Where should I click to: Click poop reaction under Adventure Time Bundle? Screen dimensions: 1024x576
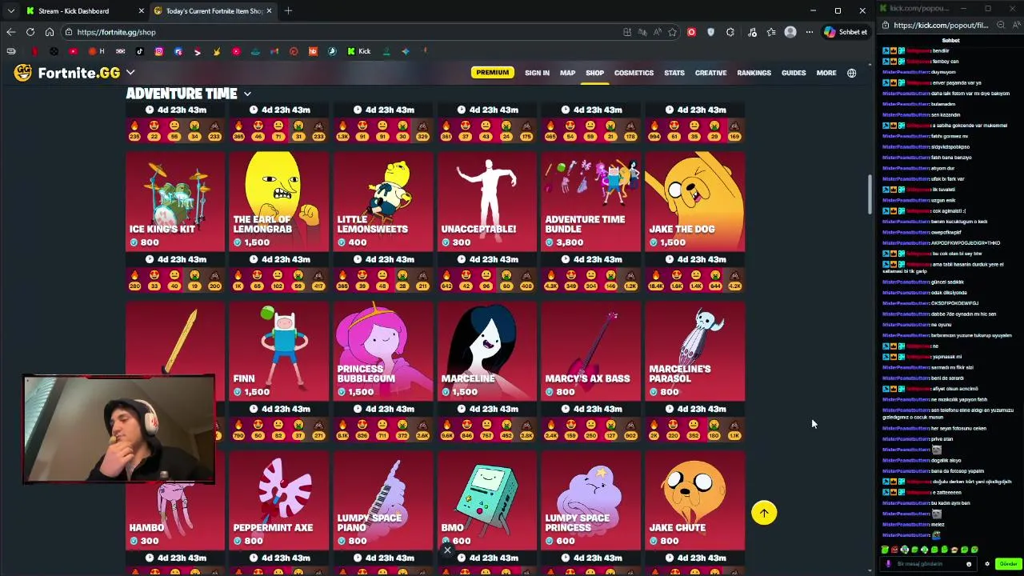[631, 279]
